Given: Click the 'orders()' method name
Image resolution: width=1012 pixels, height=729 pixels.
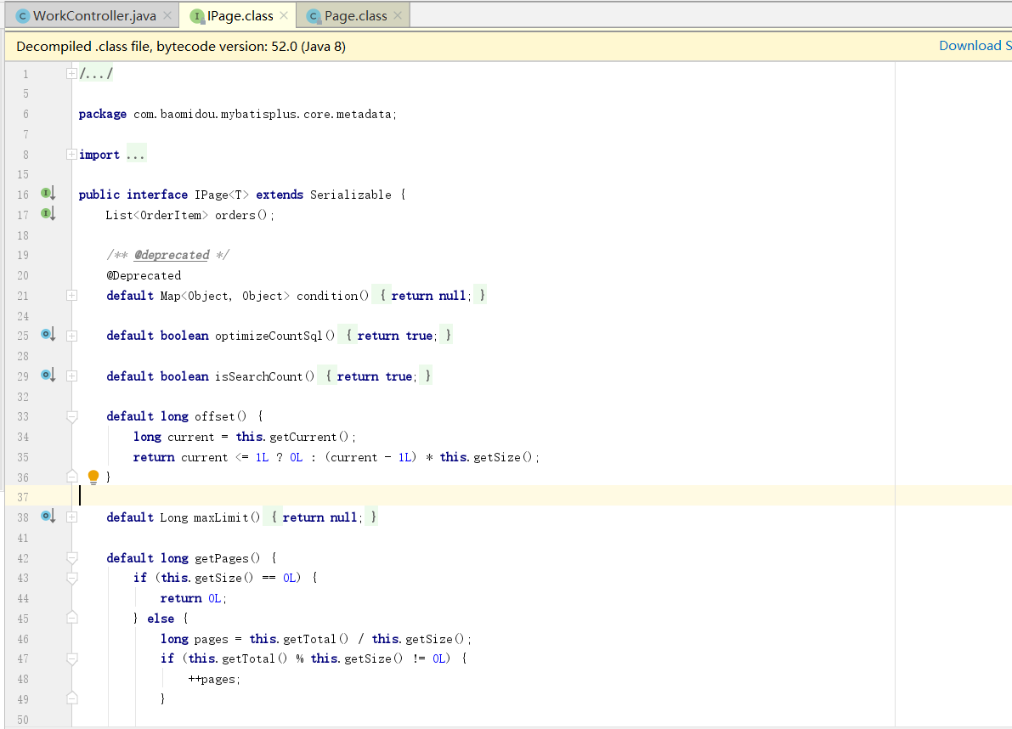Looking at the screenshot, I should coord(240,215).
